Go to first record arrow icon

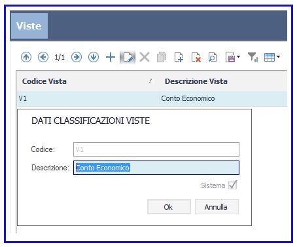pos(26,57)
